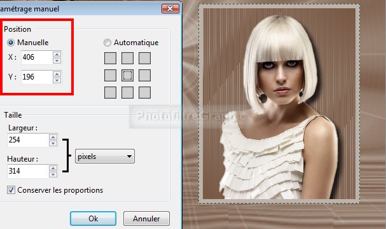Image resolution: width=386 pixels, height=229 pixels.
Task: Choose the top-left automatic position square
Action: (110, 58)
